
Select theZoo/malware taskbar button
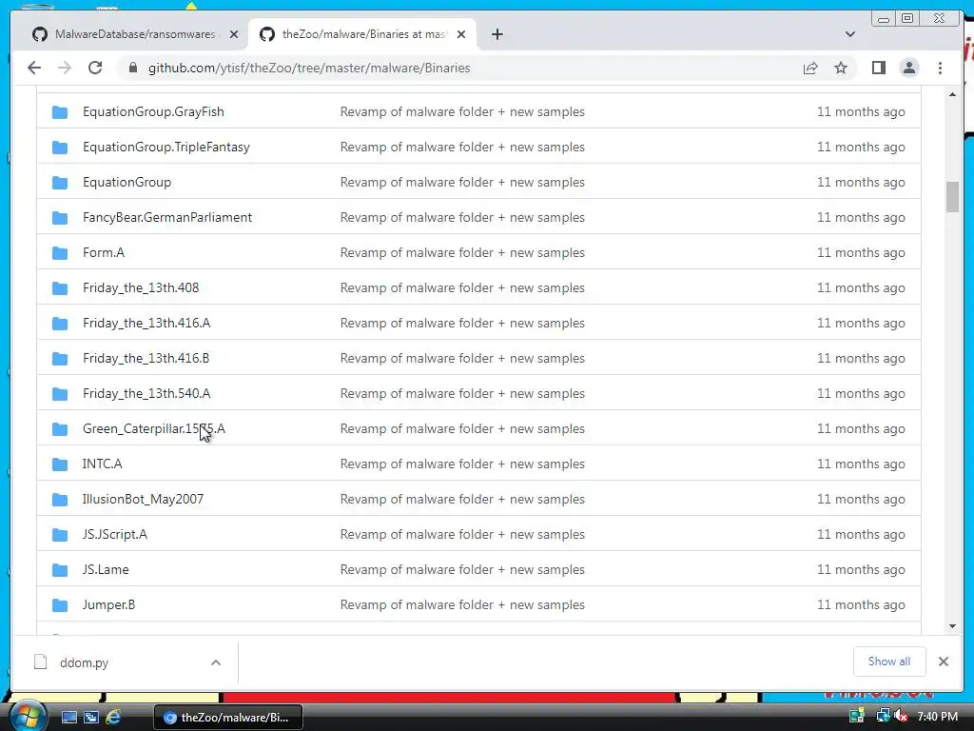228,718
